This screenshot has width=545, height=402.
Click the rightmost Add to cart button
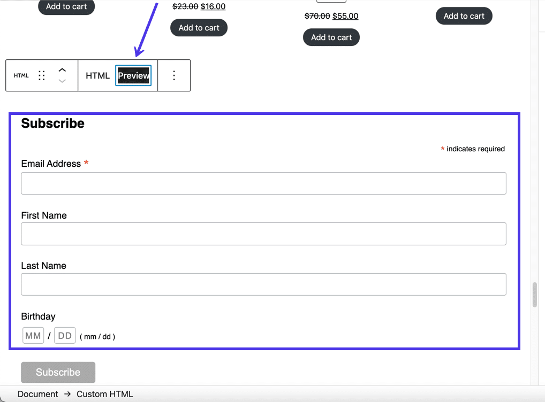[464, 16]
